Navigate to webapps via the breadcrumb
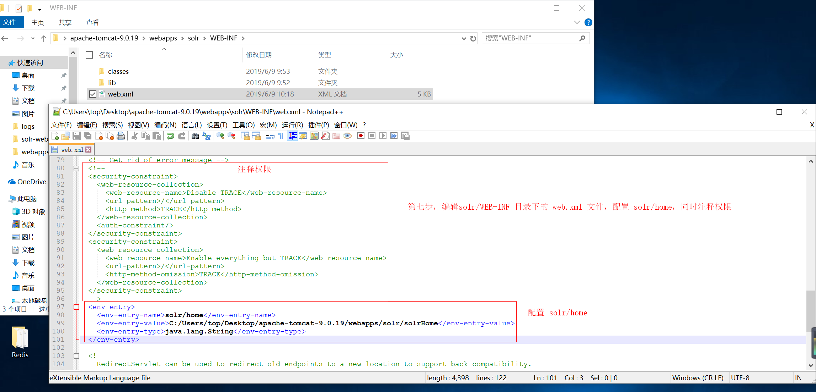The height and width of the screenshot is (392, 816). (163, 38)
